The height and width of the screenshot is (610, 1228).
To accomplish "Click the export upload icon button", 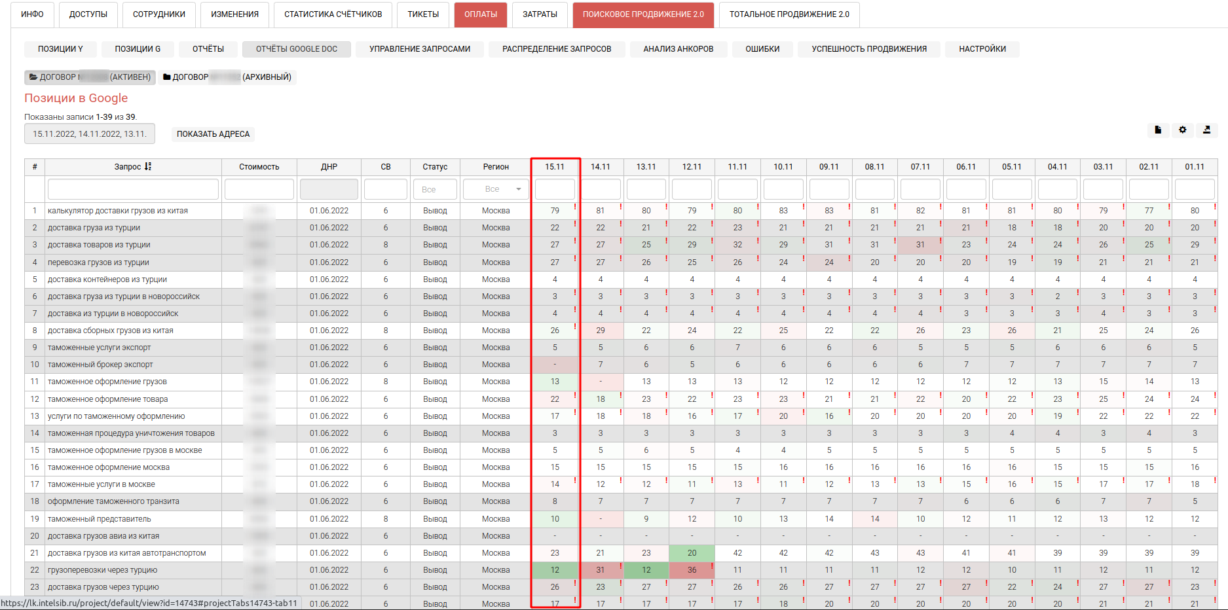I will pyautogui.click(x=1206, y=130).
